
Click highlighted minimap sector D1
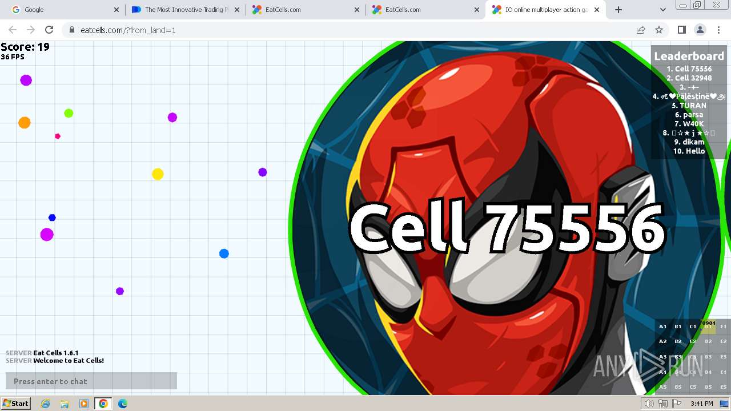pos(708,327)
